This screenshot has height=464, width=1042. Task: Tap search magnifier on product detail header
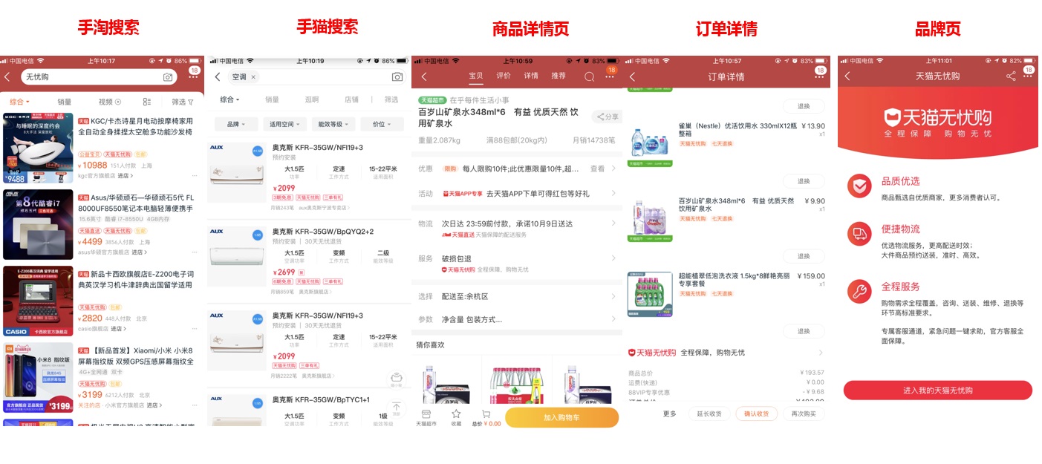click(x=589, y=76)
